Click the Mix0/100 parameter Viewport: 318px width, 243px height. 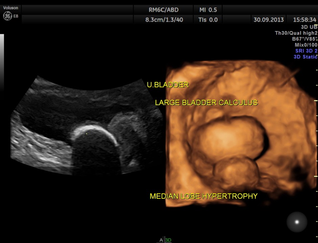pos(306,45)
